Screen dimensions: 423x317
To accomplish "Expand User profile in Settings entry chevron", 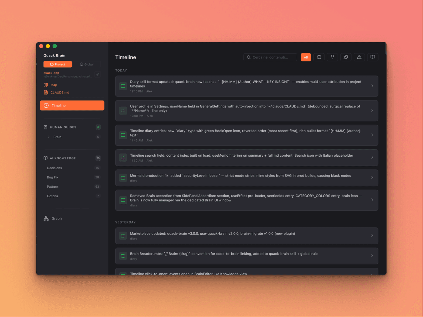I will [x=372, y=111].
